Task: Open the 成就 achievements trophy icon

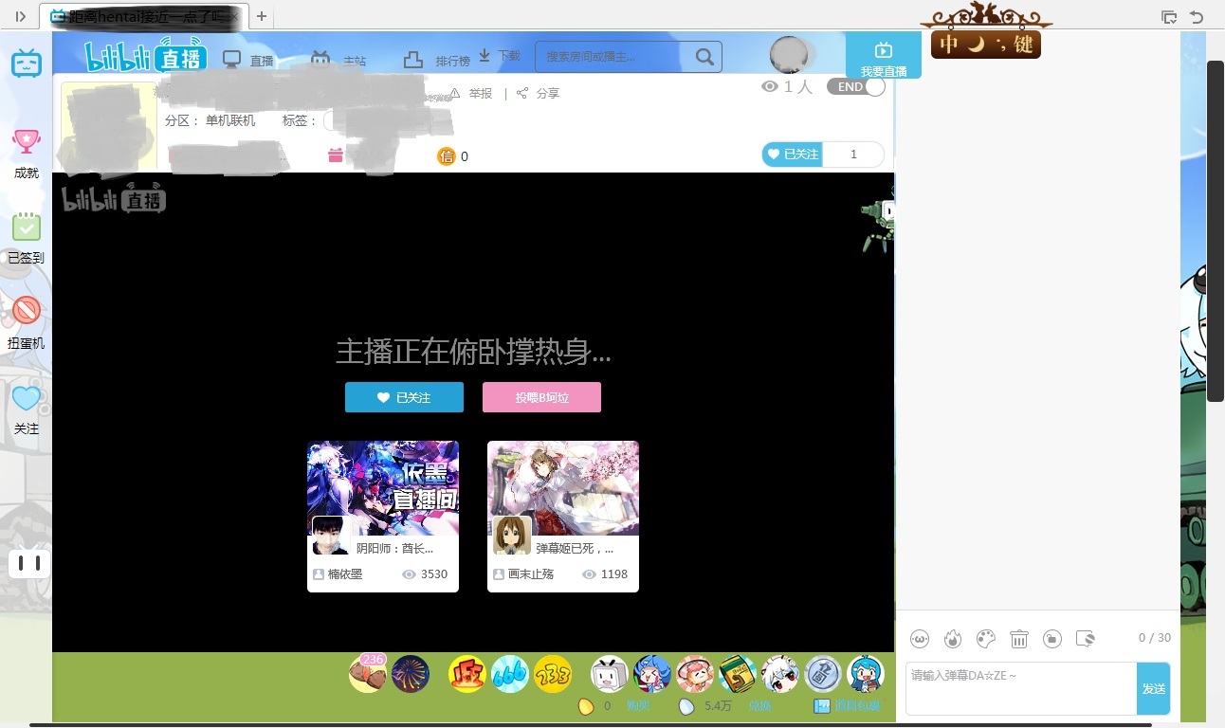Action: pyautogui.click(x=27, y=141)
